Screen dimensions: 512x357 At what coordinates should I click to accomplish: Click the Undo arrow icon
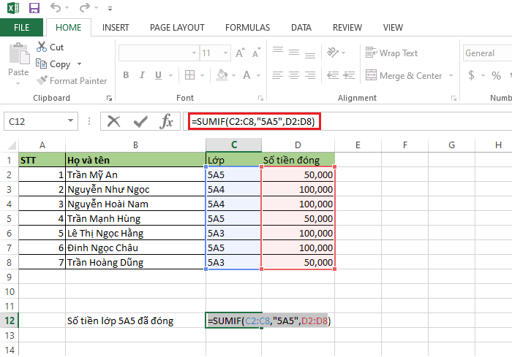click(x=56, y=7)
